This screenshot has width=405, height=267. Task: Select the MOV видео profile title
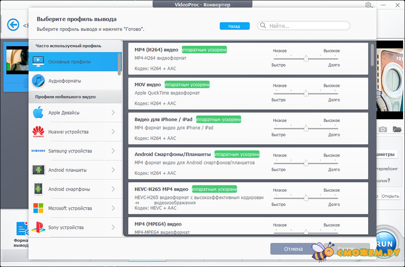pos(148,84)
